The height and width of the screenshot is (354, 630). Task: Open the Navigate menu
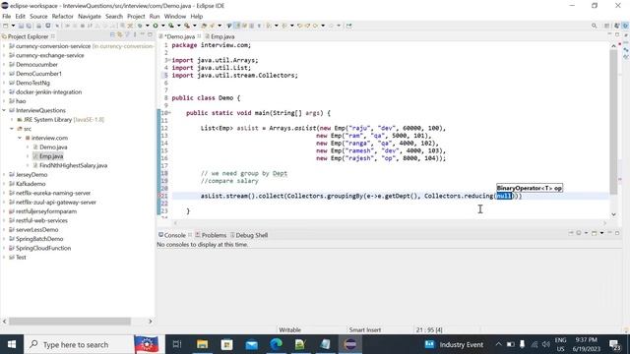coord(90,17)
